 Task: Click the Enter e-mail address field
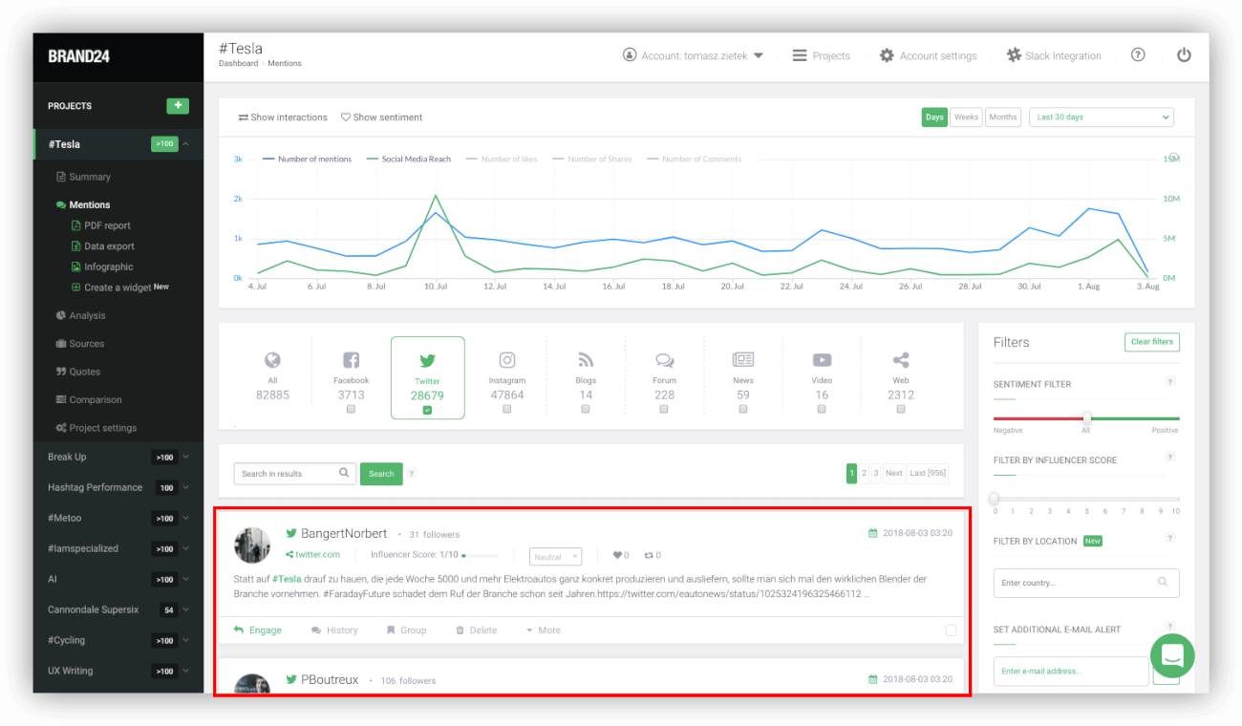pos(1071,671)
